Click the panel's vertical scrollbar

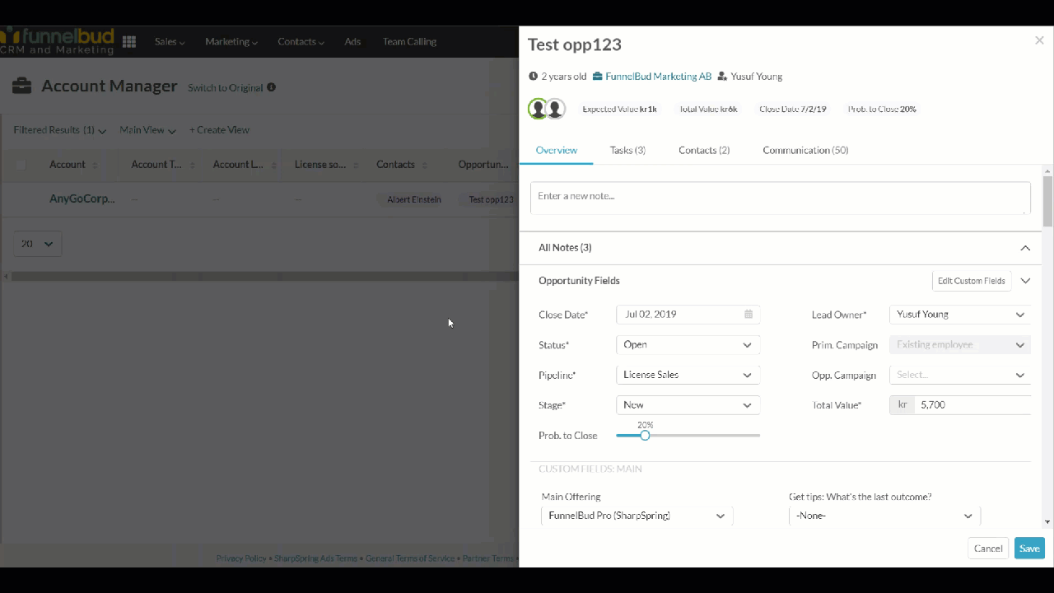1047,200
